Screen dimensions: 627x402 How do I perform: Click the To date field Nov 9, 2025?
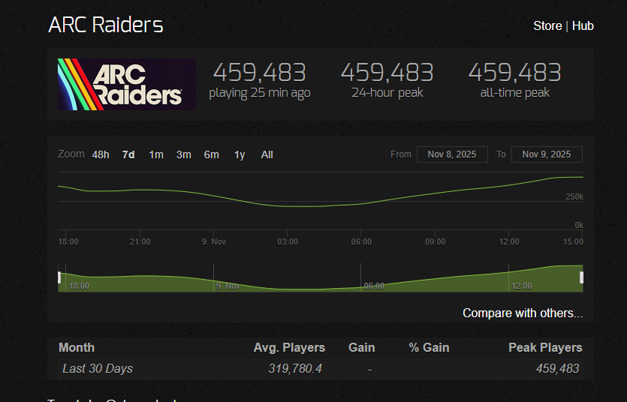click(x=547, y=154)
